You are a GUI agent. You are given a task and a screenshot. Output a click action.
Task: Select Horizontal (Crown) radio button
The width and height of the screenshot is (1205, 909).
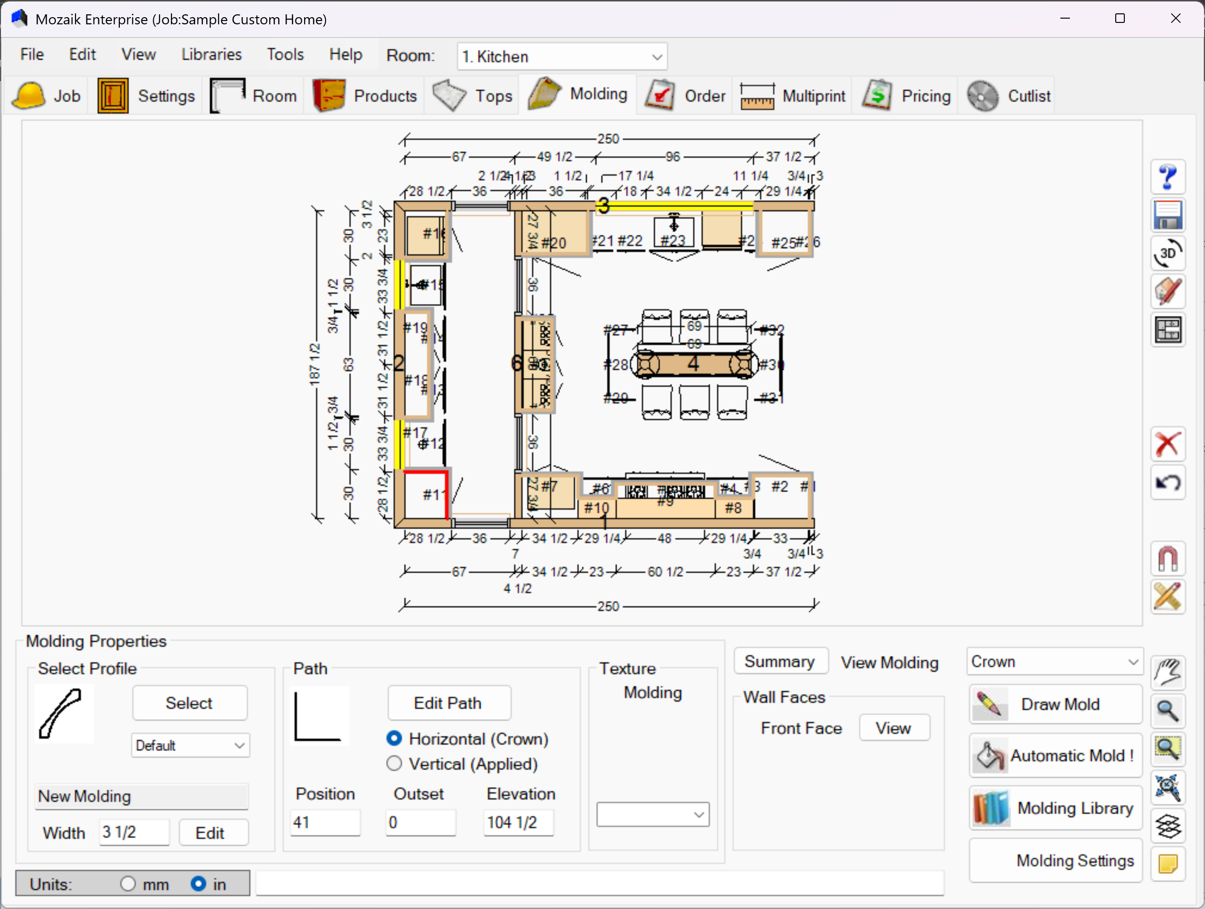(x=394, y=739)
